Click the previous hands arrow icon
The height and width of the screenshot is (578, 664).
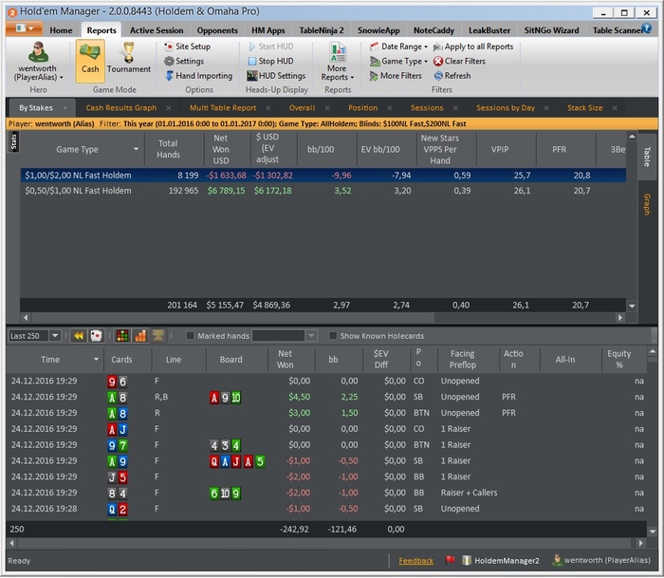point(79,336)
